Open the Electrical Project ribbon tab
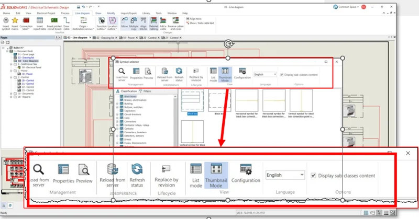Viewport: 419px width, 219px height. [46, 13]
